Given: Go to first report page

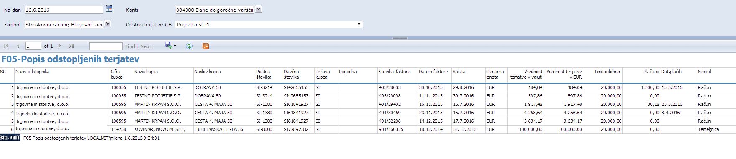Looking at the screenshot, I should coord(6,46).
